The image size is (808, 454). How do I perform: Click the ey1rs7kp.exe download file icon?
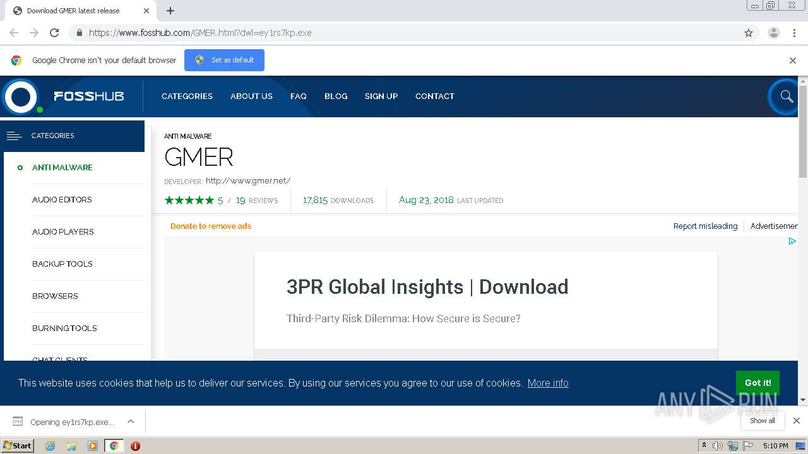[x=18, y=421]
